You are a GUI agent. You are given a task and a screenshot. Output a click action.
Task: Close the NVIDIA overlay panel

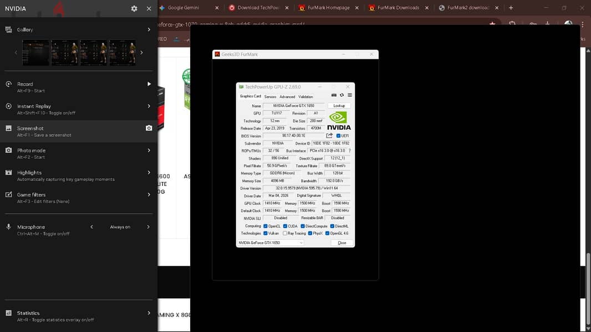[149, 8]
